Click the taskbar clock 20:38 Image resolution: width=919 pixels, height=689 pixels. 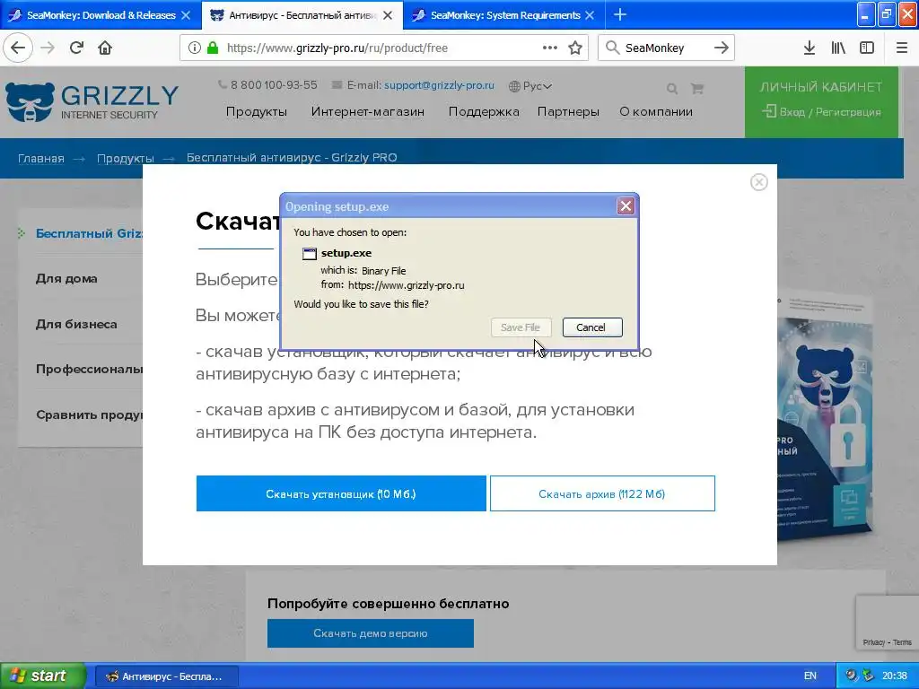(x=895, y=676)
